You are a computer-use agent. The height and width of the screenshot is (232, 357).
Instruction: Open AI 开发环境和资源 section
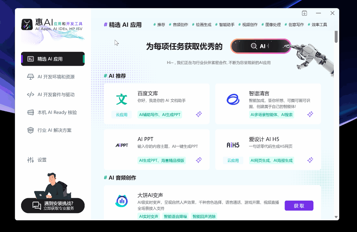[x=53, y=77]
